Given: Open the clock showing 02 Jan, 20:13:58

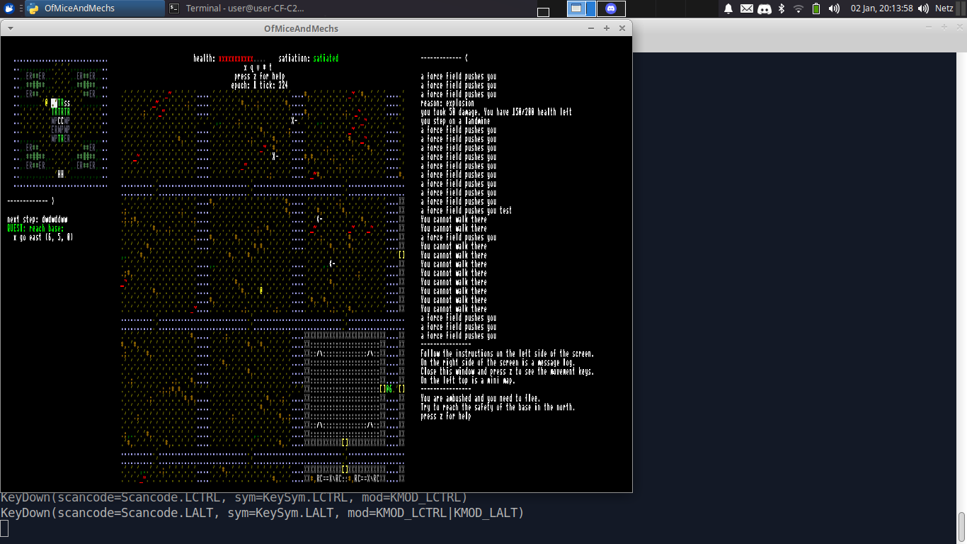Looking at the screenshot, I should pos(881,8).
